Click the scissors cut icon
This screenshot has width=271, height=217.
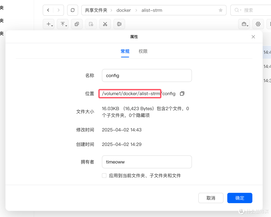pyautogui.click(x=105, y=24)
